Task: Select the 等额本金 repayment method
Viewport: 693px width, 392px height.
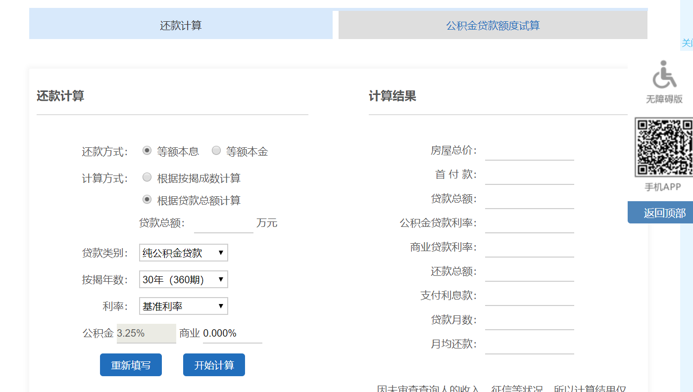Action: [216, 150]
